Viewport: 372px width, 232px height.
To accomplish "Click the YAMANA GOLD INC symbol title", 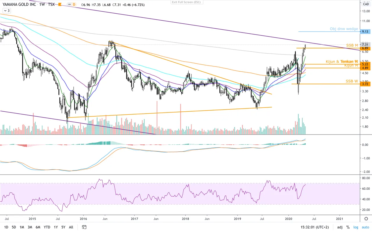I will click(19, 5).
